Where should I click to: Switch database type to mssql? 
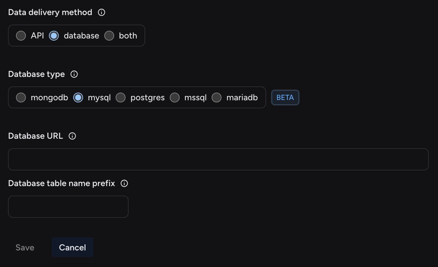175,98
